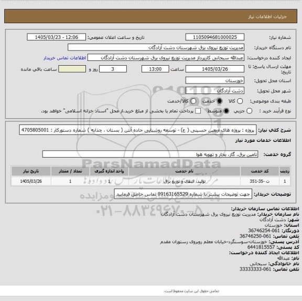Viewport: 302px width, 301px height.
Task: Open the اطلاعات تماس خریدار link
Action: point(64,58)
